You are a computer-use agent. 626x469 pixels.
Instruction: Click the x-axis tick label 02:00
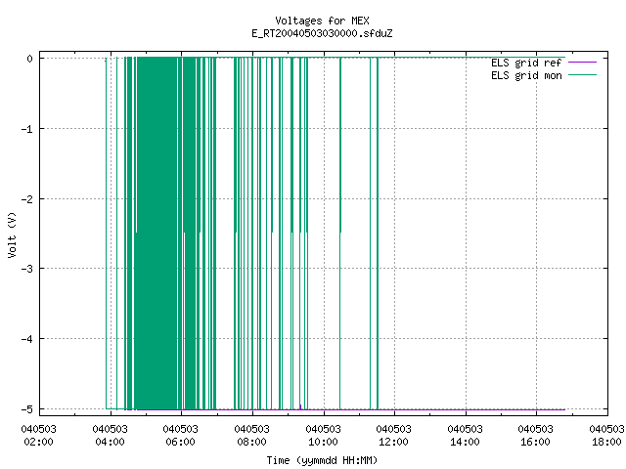point(39,442)
